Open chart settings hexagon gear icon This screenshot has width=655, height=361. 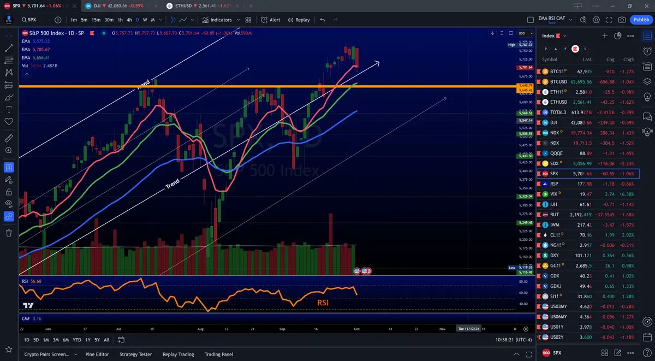pyautogui.click(x=596, y=20)
